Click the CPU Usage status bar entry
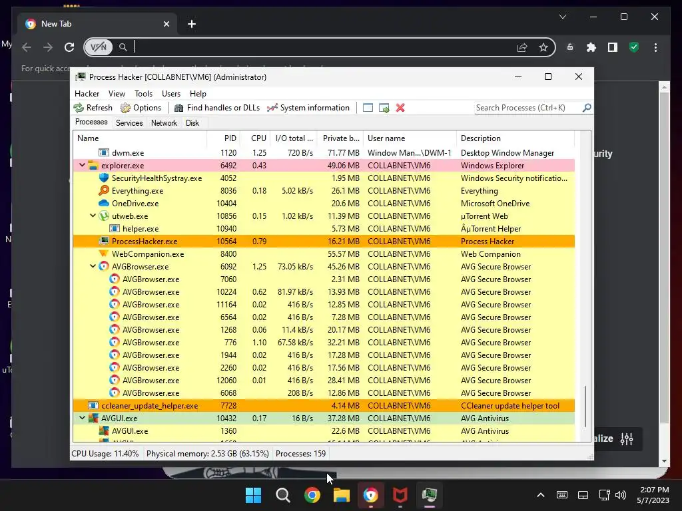Viewport: 682px width, 511px height. click(105, 454)
